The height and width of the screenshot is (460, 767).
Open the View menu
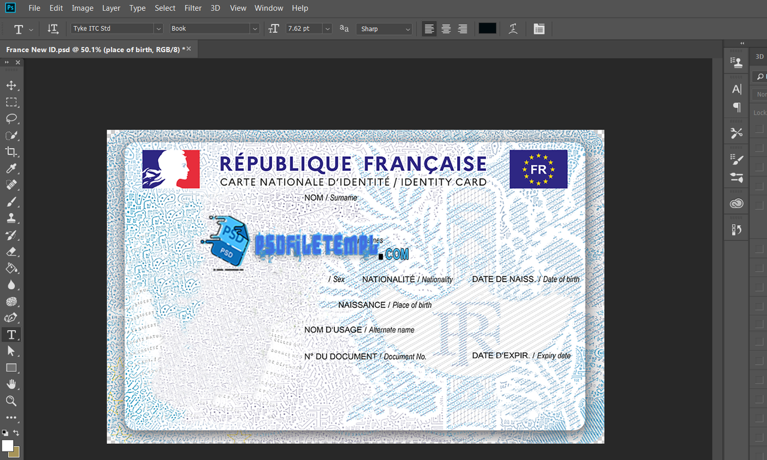[x=238, y=8]
